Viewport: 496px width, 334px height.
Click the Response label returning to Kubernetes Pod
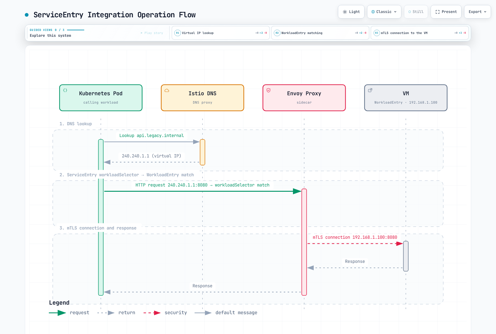[x=202, y=286]
